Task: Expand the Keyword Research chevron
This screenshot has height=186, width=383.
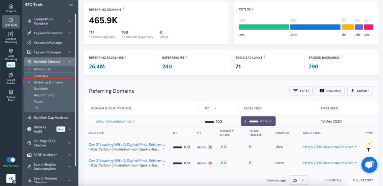Action: coord(70,33)
